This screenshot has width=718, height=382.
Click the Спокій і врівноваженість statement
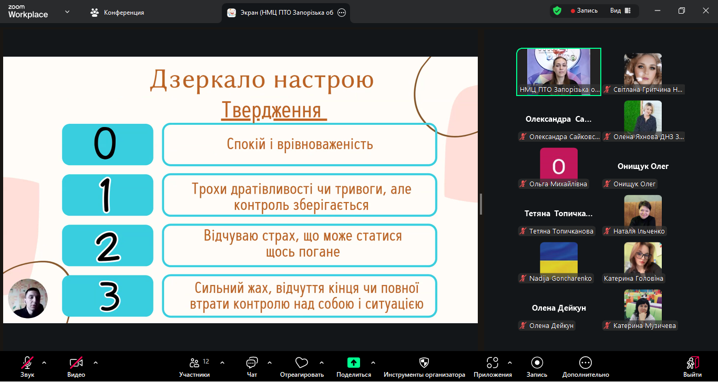tap(300, 144)
